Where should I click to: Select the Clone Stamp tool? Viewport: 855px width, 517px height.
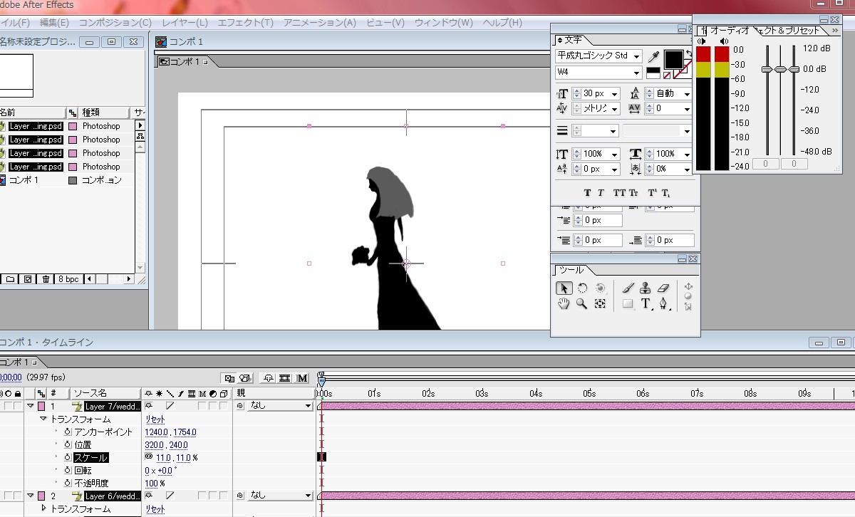coord(646,288)
